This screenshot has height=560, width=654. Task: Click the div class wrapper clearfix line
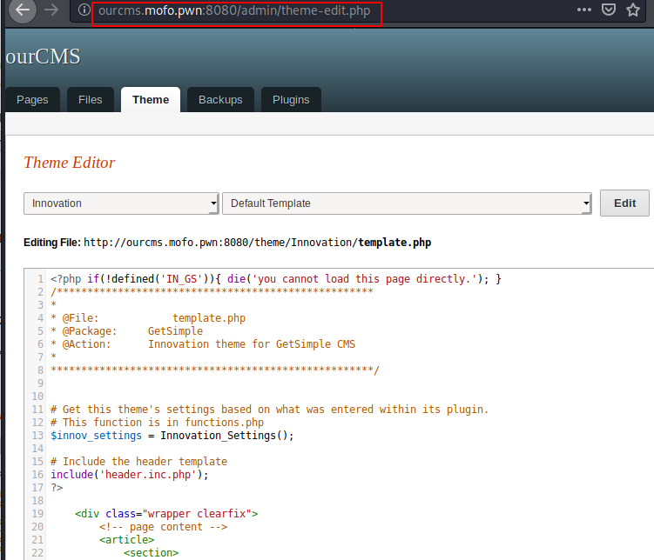click(x=166, y=513)
